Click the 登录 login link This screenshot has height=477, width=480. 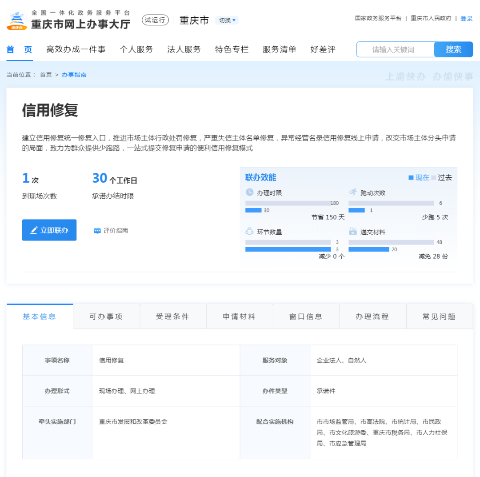[x=466, y=19]
